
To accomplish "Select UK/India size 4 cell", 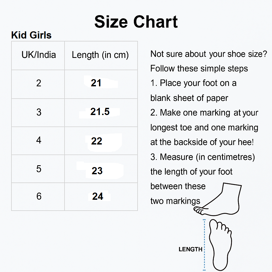I will tap(38, 141).
